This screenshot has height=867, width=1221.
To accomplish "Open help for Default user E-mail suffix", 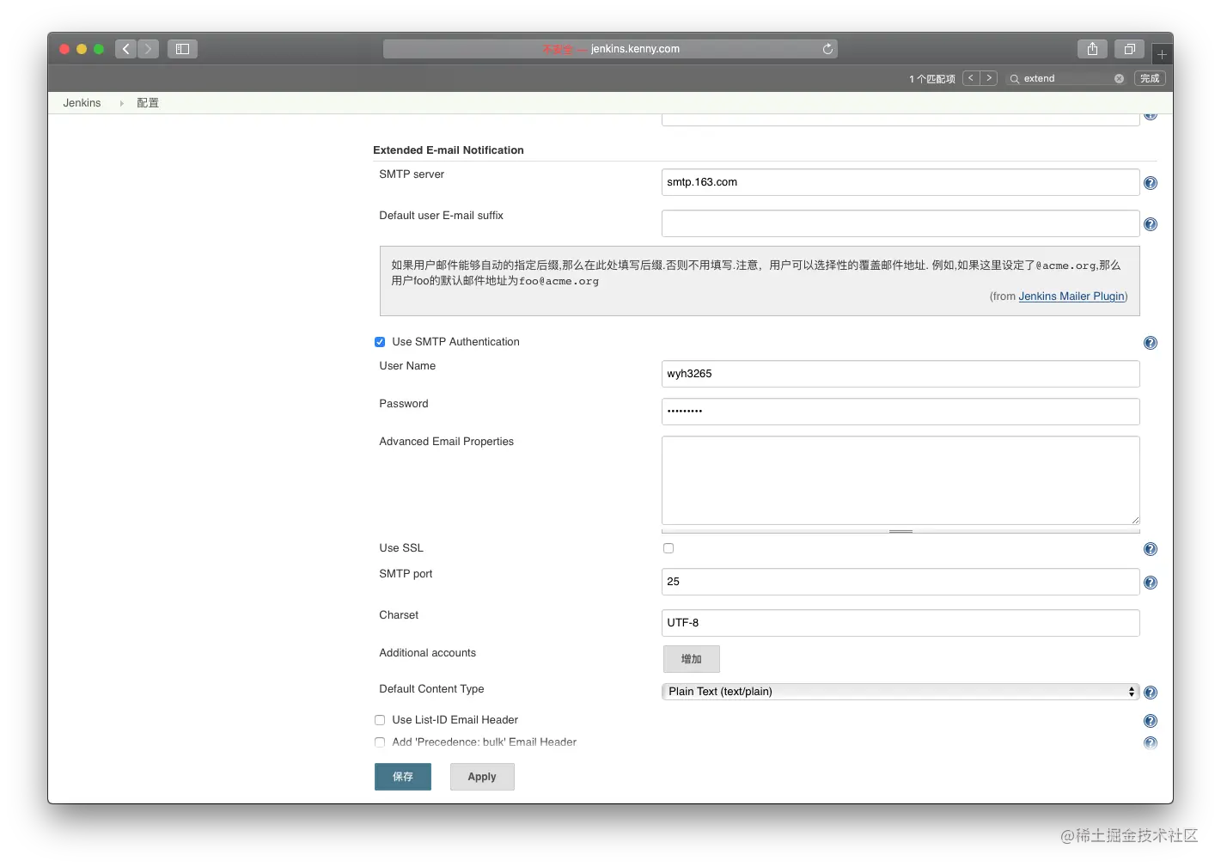I will (1151, 224).
